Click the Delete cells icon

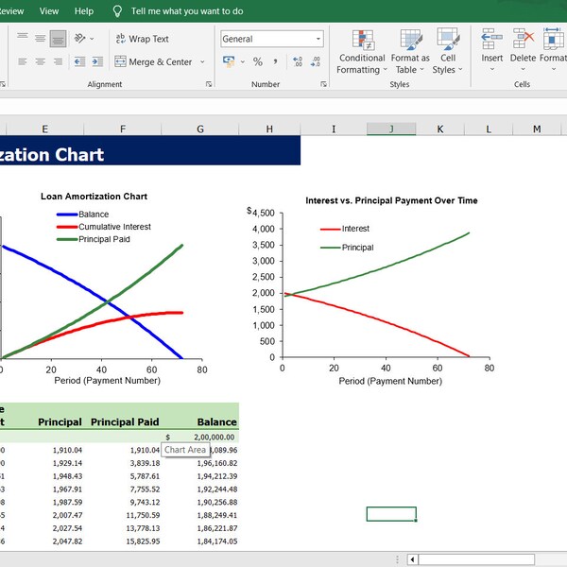pyautogui.click(x=524, y=39)
